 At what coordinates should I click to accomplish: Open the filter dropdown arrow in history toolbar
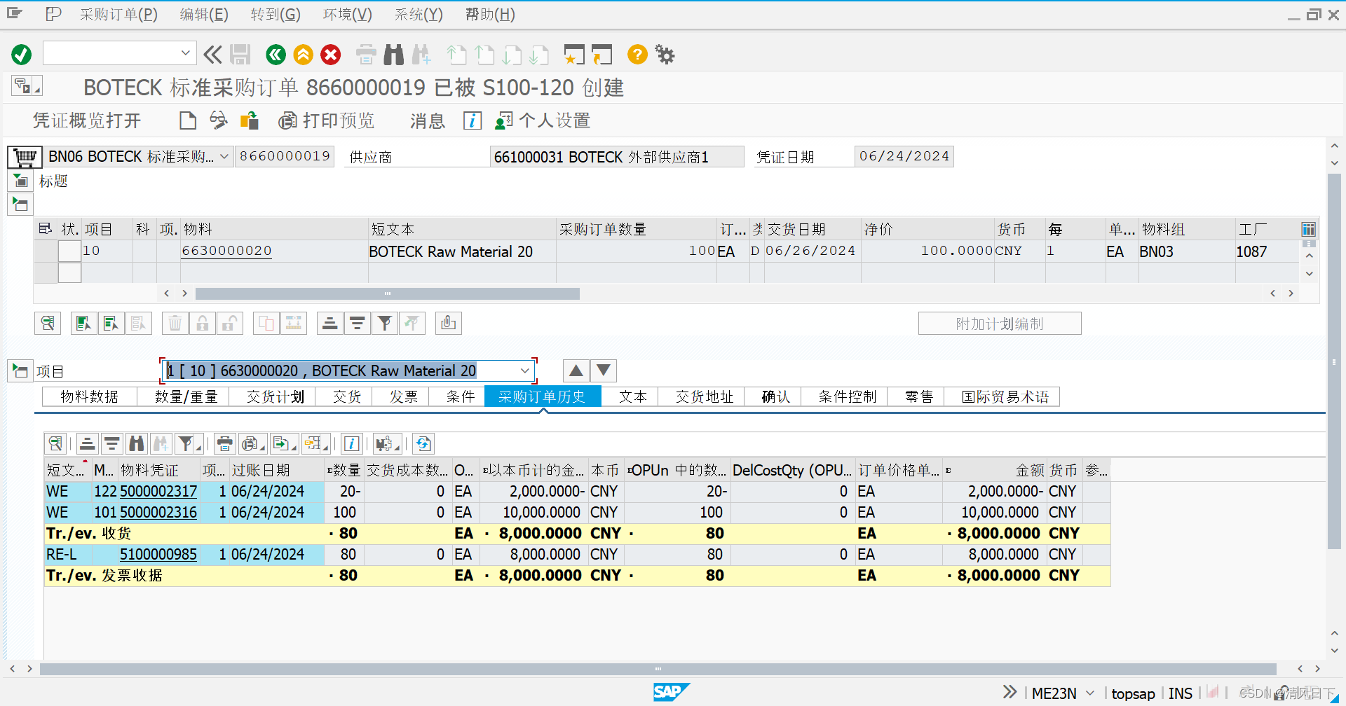[x=199, y=446]
